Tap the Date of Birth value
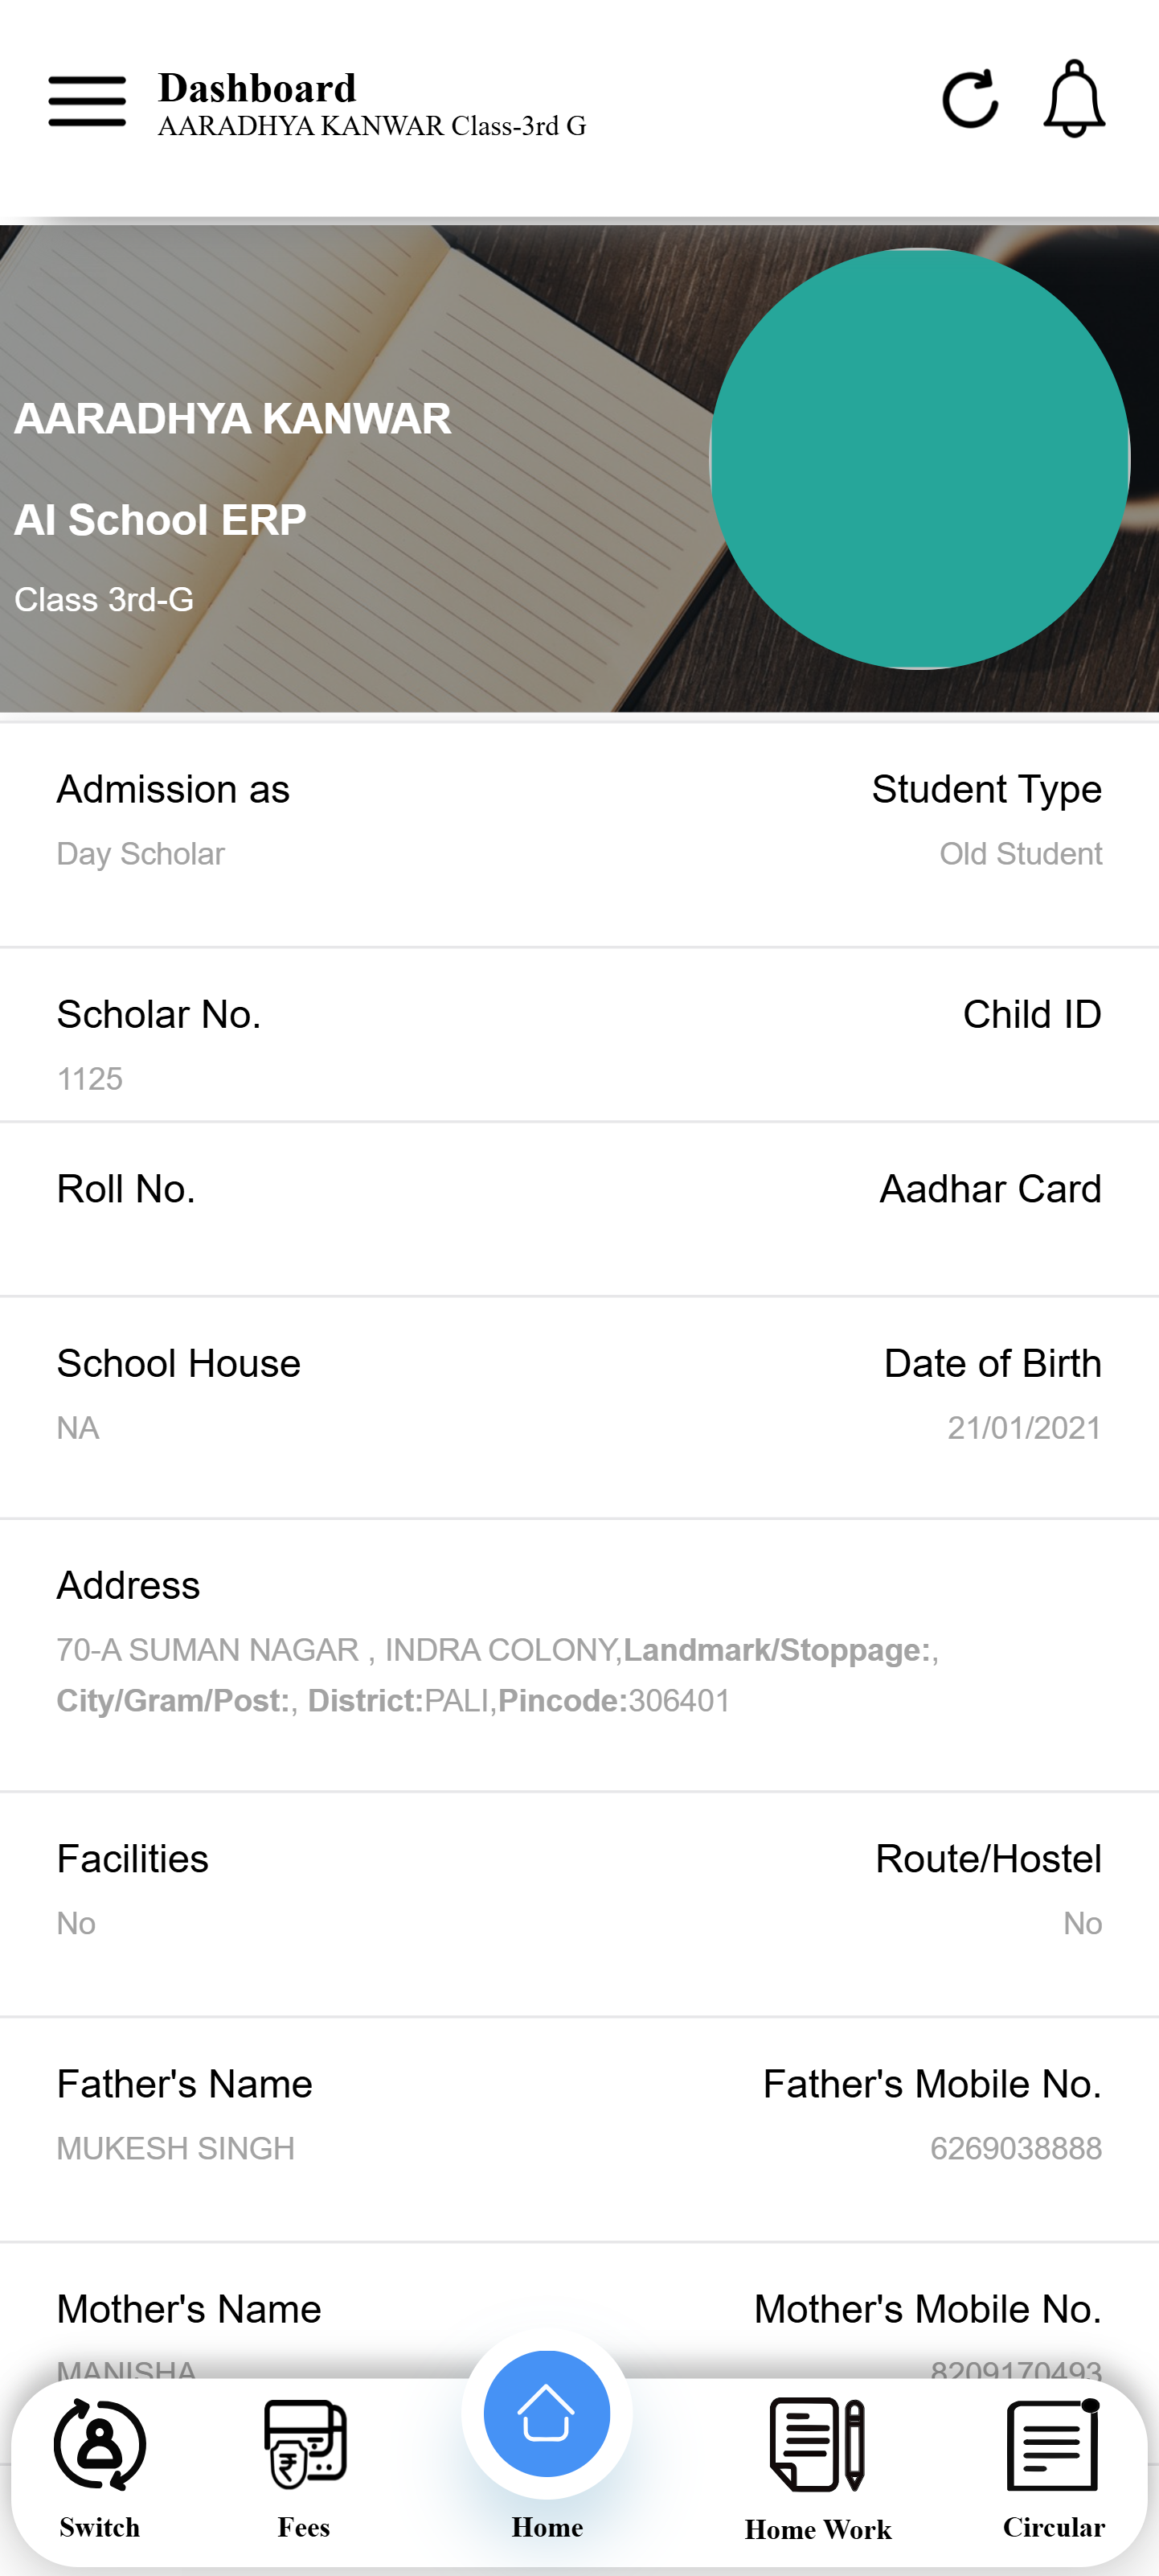Screen dimensions: 1159x2576 tap(1023, 1428)
